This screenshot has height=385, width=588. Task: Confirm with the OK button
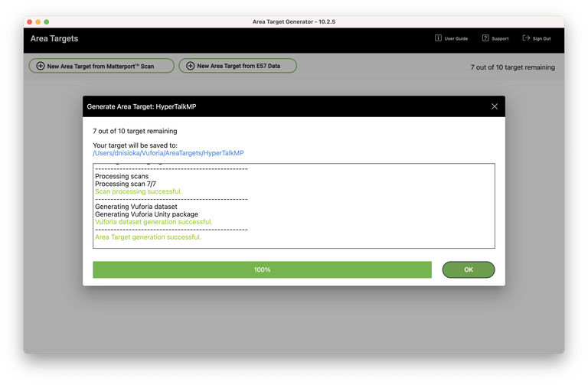point(469,269)
